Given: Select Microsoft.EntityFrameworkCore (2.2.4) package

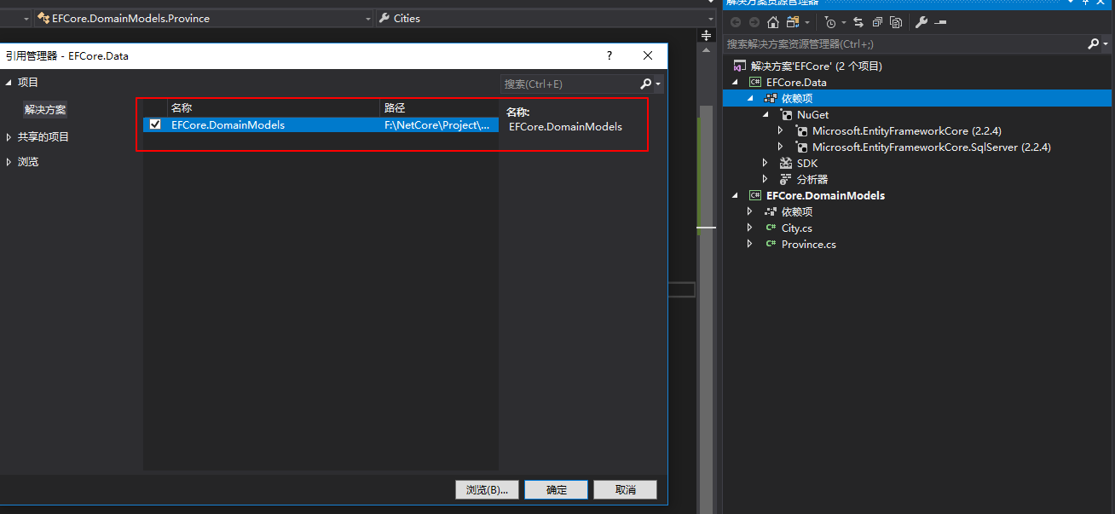Looking at the screenshot, I should (906, 130).
